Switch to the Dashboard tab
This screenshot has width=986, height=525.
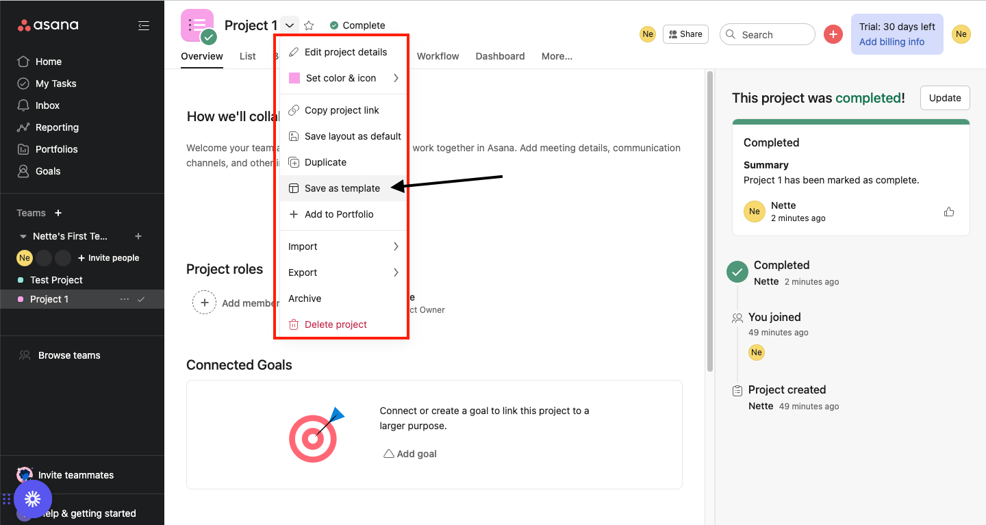[500, 56]
